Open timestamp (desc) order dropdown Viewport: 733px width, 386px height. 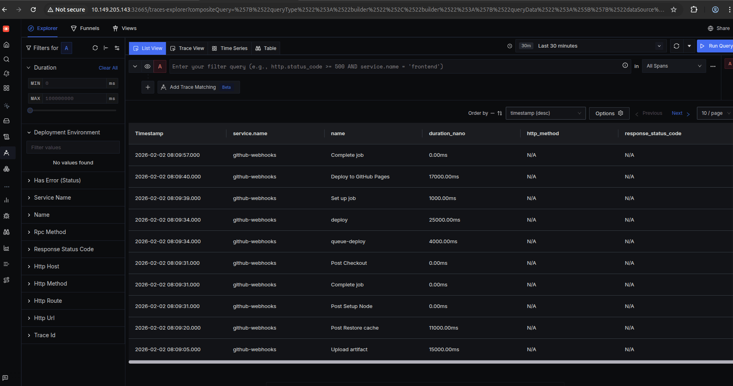pyautogui.click(x=545, y=113)
